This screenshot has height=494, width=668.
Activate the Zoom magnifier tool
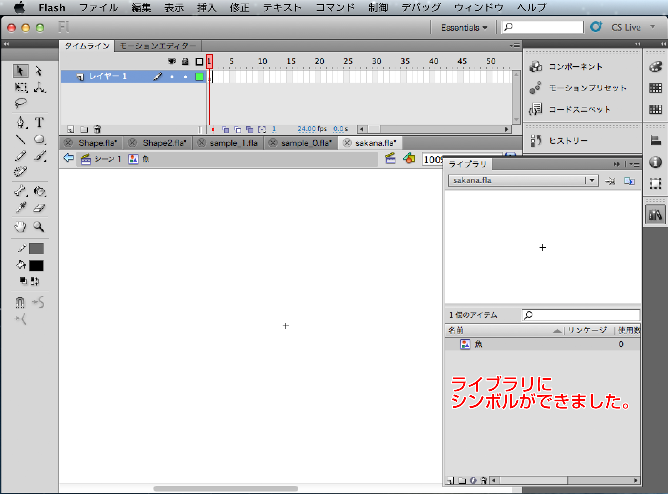click(39, 227)
